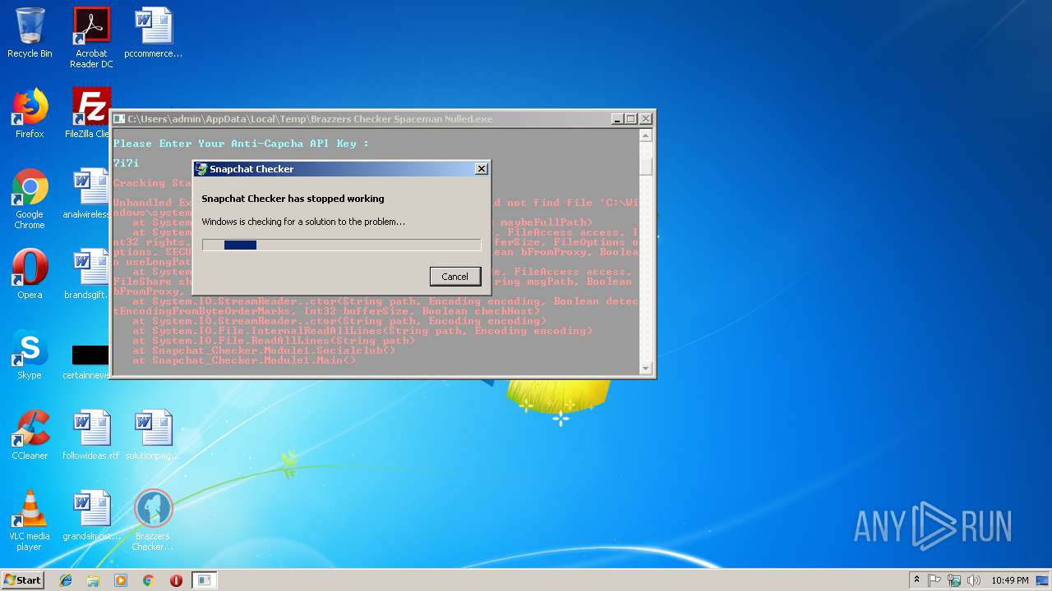Screen dimensions: 1052x591
Task: Open the analwireless document icon
Action: [x=87, y=194]
